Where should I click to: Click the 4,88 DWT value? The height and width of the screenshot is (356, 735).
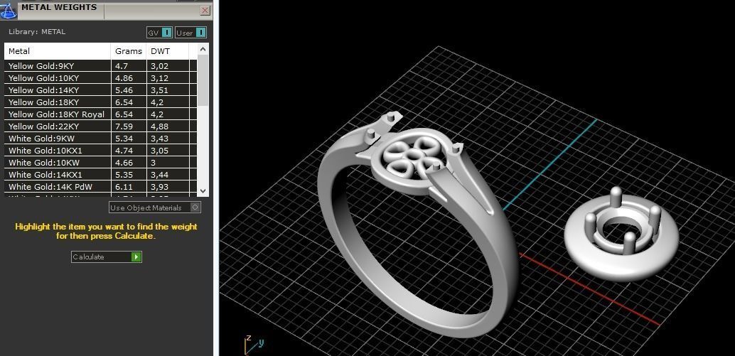click(x=159, y=126)
